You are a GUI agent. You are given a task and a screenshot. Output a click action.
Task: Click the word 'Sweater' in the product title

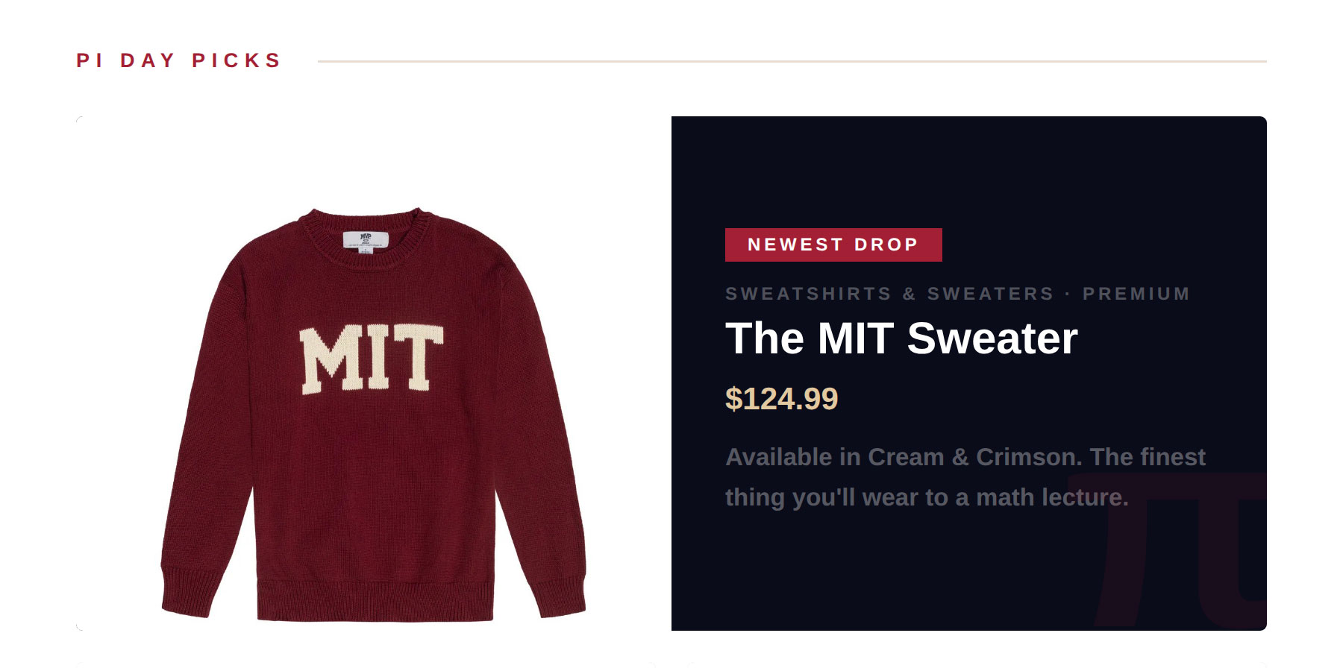[992, 338]
